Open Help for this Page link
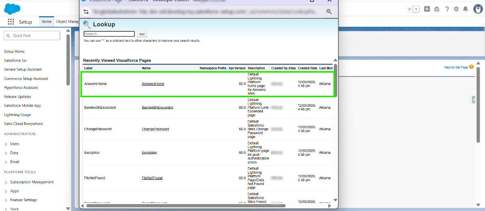 pyautogui.click(x=456, y=67)
